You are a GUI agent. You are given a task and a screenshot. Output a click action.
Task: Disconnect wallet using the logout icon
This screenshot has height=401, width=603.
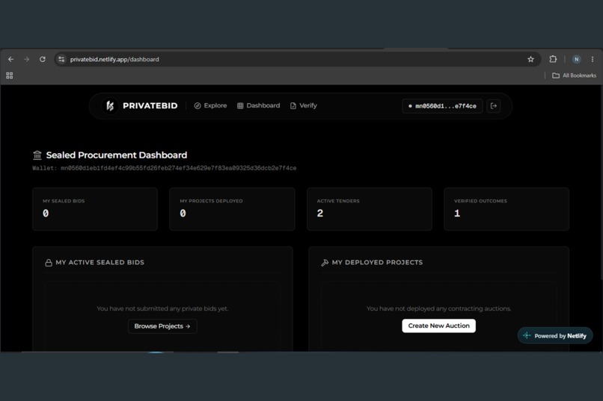coord(494,106)
